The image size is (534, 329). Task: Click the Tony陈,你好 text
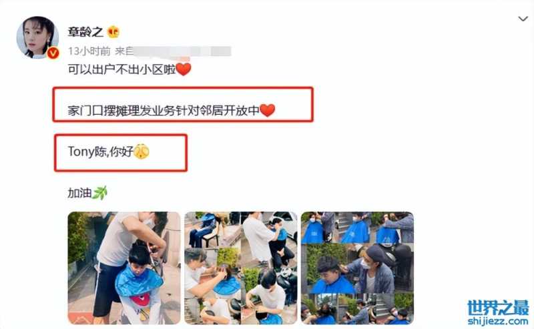pos(101,152)
